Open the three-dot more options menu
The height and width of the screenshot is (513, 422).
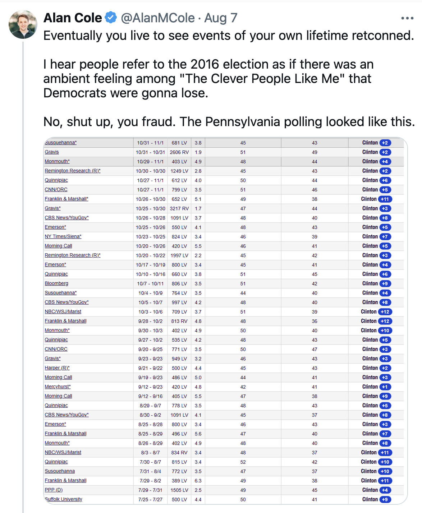tap(407, 18)
